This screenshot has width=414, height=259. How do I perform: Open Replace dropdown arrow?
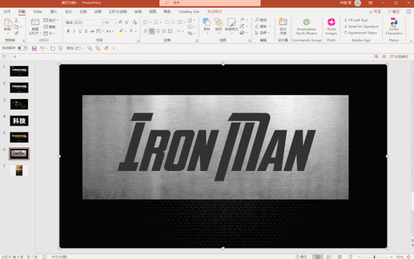click(270, 27)
